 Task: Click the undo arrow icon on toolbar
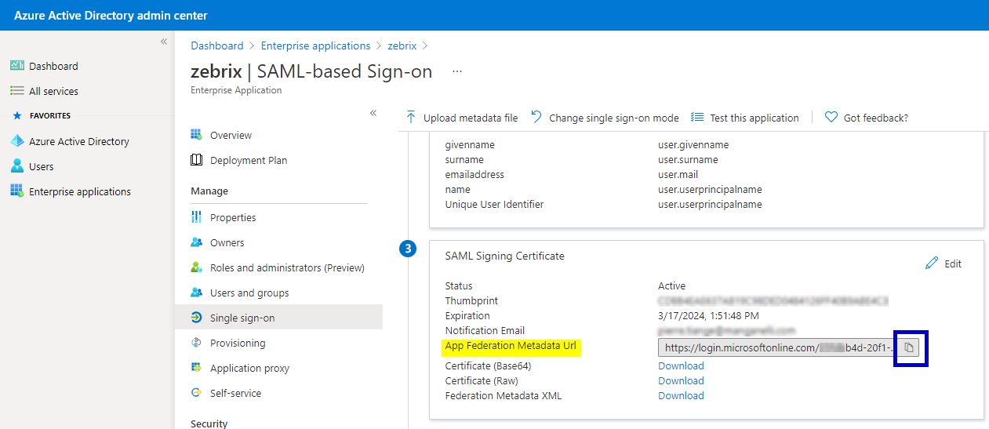click(x=536, y=116)
